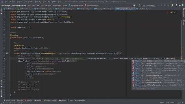Switch to entity\Product.java tab
The height and width of the screenshot is (104, 185).
[x=144, y=9]
